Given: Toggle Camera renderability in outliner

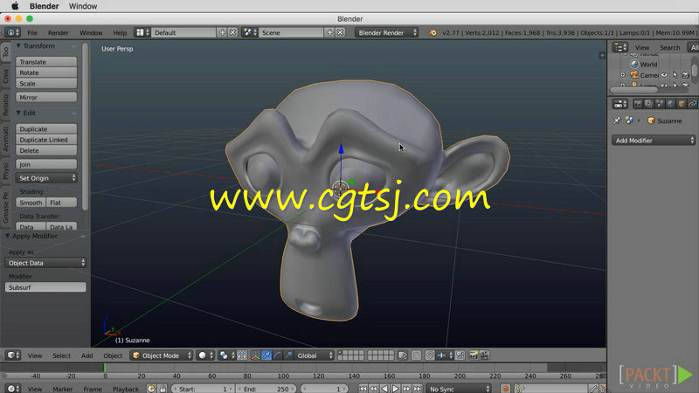Looking at the screenshot, I should (686, 75).
